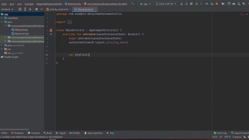The width and height of the screenshot is (249, 140).
Task: Select the app root in project tree
Action: (22, 14)
